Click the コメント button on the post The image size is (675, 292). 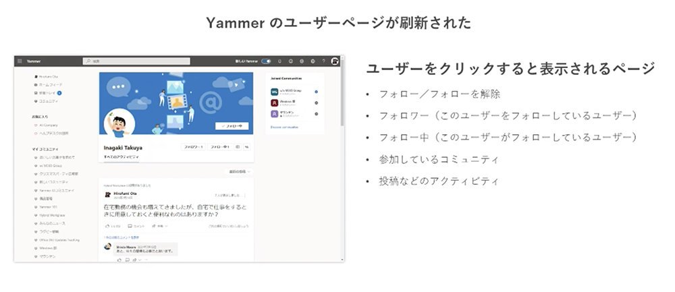[136, 226]
